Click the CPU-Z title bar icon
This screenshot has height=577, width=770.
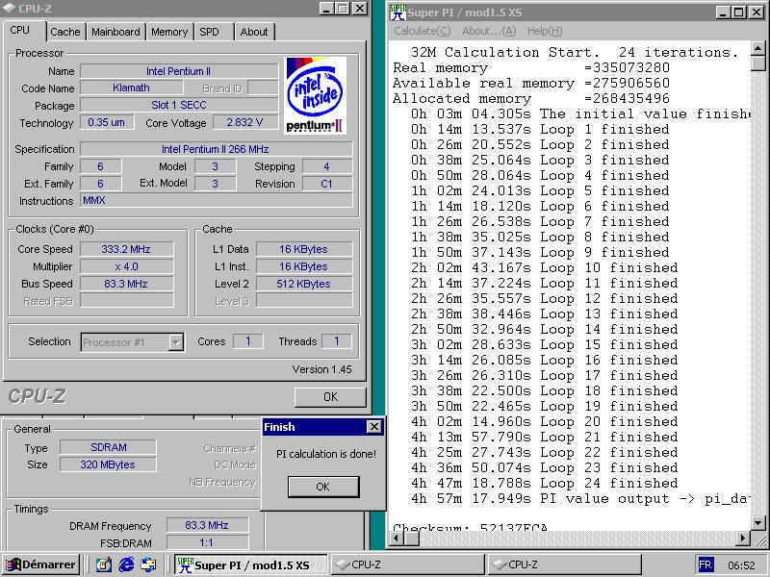pos(9,9)
